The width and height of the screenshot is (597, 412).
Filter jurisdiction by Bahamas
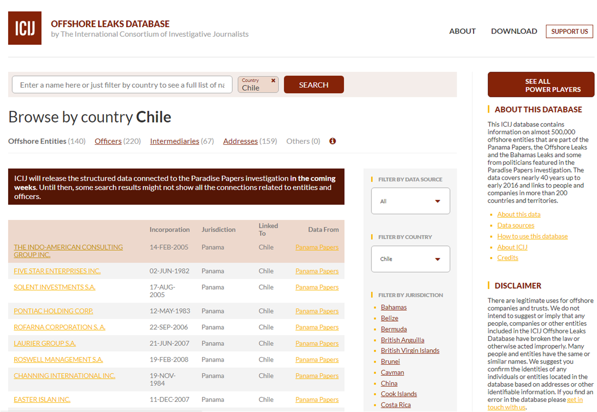(x=394, y=308)
